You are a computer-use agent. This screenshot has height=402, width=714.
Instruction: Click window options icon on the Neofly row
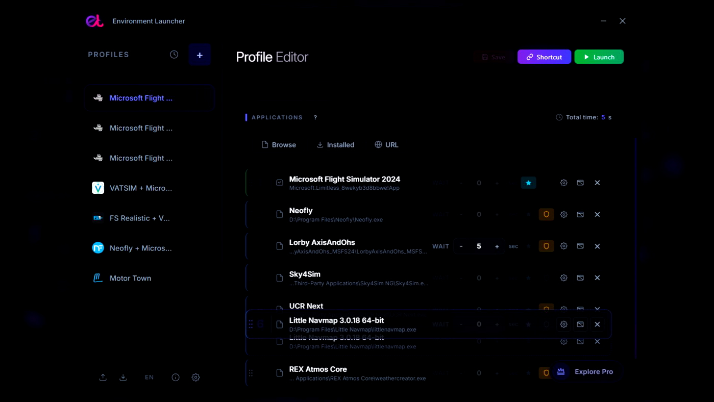pos(580,214)
